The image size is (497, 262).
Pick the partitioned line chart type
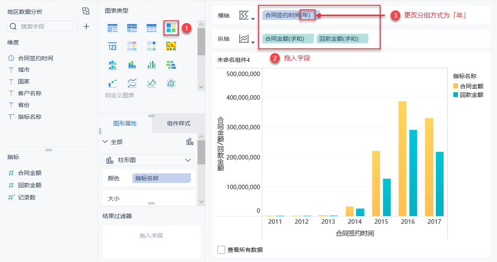[132, 83]
